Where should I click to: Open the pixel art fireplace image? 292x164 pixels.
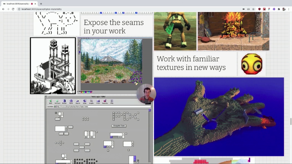coord(234,31)
